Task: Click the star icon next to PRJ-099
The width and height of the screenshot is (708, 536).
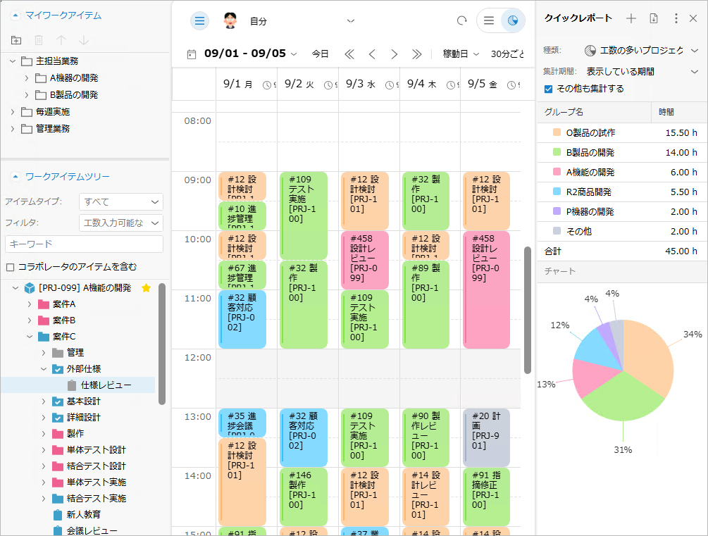Action: (146, 288)
